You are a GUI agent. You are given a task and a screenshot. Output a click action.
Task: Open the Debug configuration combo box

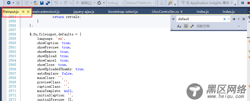tap(115, 3)
